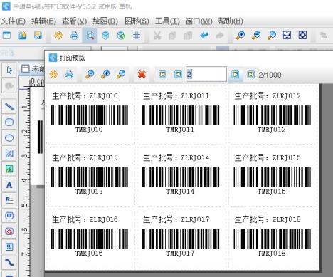This screenshot has height=277, width=333.
Task: Click the Zoom out icon in main toolbar
Action: pos(256,36)
